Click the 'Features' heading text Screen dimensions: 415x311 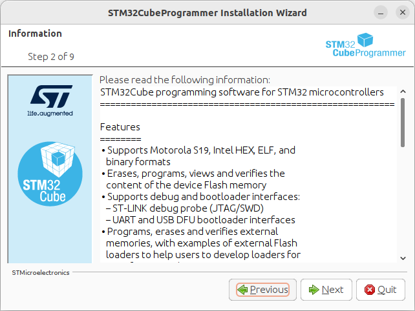point(120,127)
